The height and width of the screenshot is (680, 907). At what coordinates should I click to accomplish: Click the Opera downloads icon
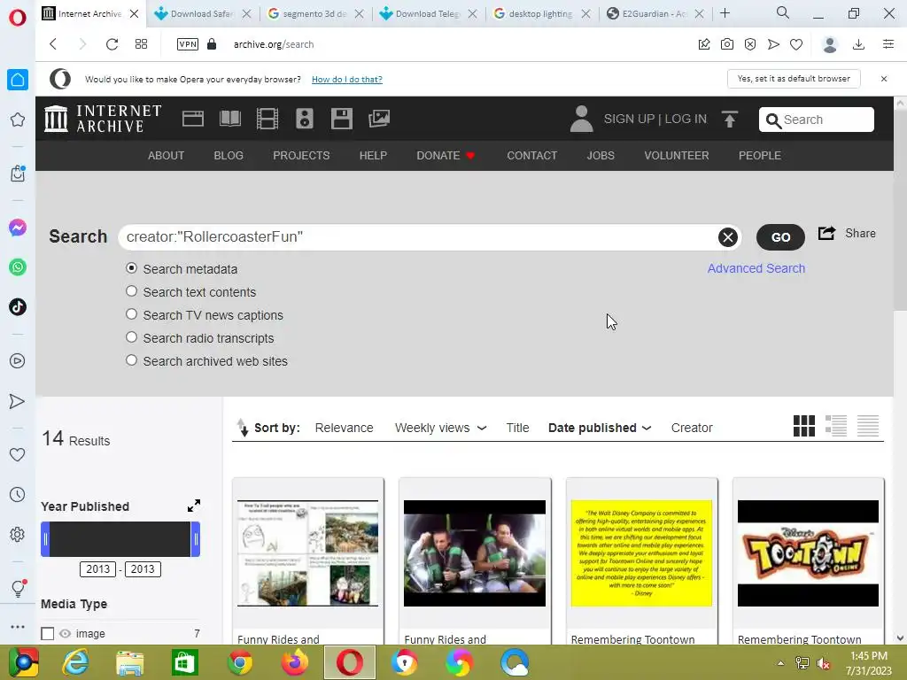point(858,44)
